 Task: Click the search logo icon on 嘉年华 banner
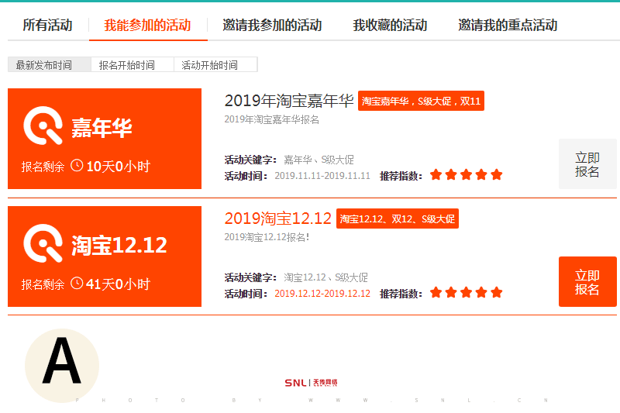click(x=43, y=126)
